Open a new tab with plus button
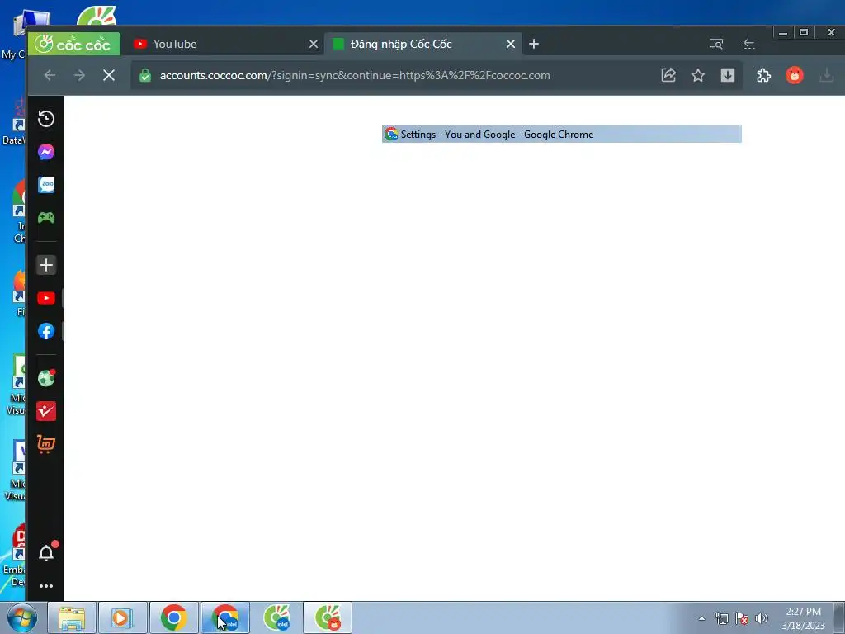The image size is (845, 634). click(534, 45)
